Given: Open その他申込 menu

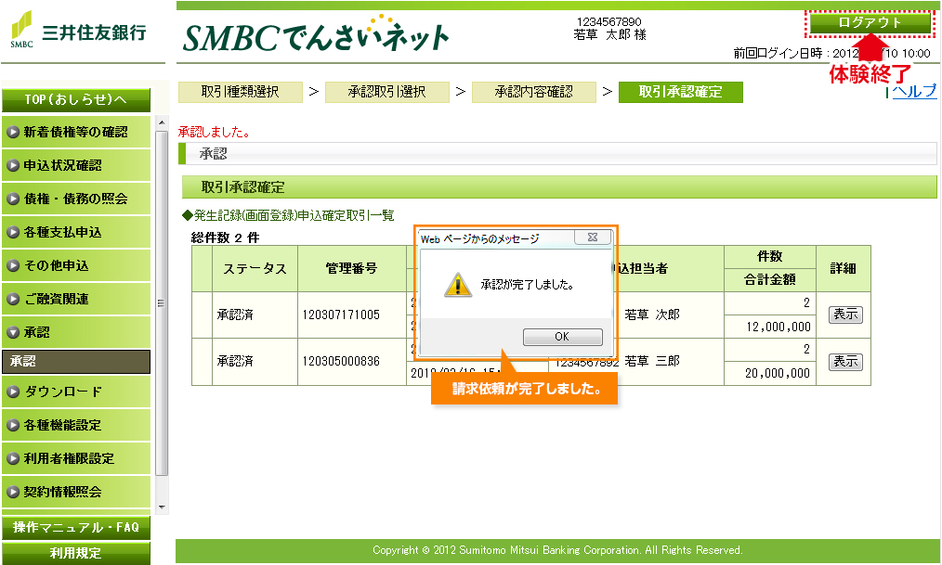Looking at the screenshot, I should click(75, 265).
